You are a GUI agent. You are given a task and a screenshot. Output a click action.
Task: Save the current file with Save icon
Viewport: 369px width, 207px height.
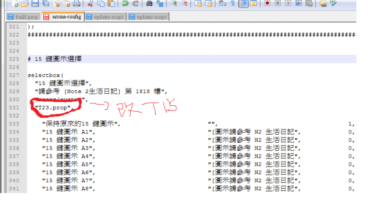pos(35,3)
